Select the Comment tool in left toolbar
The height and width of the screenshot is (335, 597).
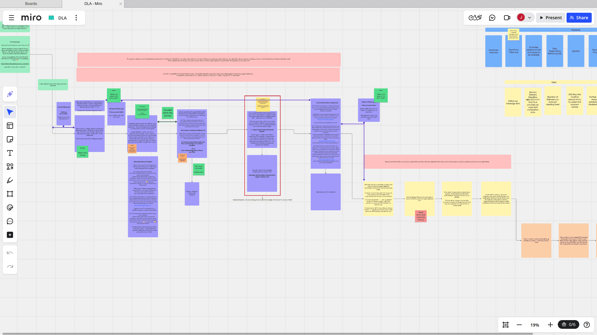click(10, 221)
